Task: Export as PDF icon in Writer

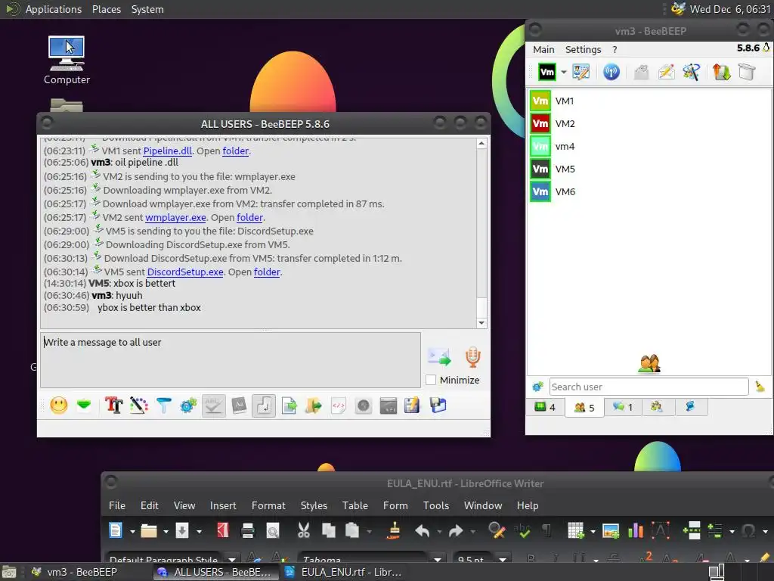Action: point(223,530)
